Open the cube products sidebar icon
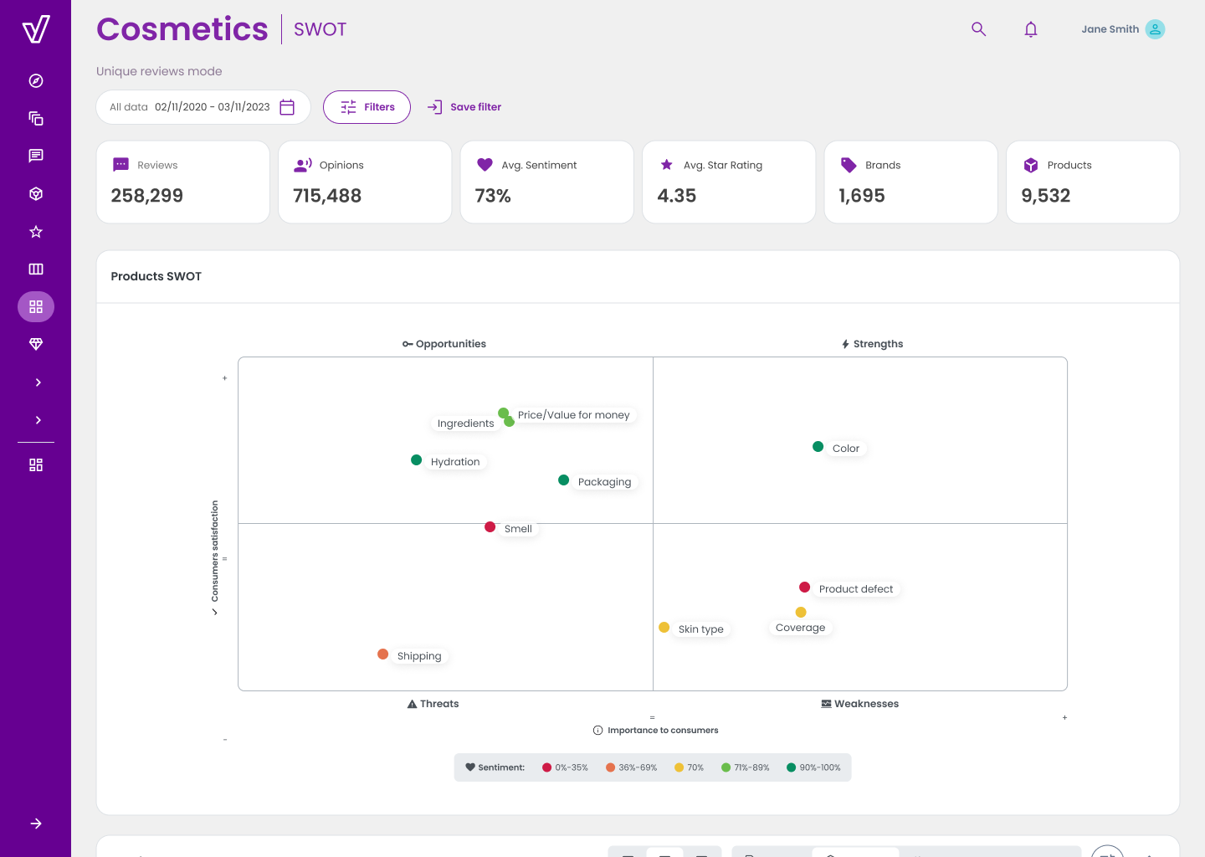This screenshot has width=1205, height=857. click(x=36, y=194)
